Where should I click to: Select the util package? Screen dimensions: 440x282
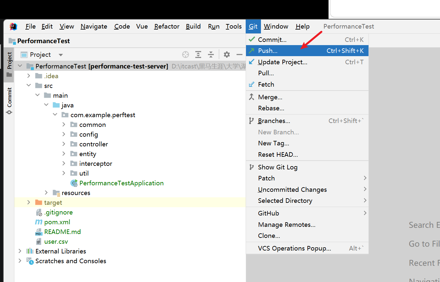(x=84, y=173)
